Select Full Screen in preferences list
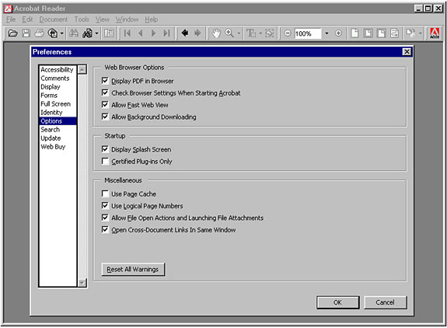 click(x=56, y=104)
